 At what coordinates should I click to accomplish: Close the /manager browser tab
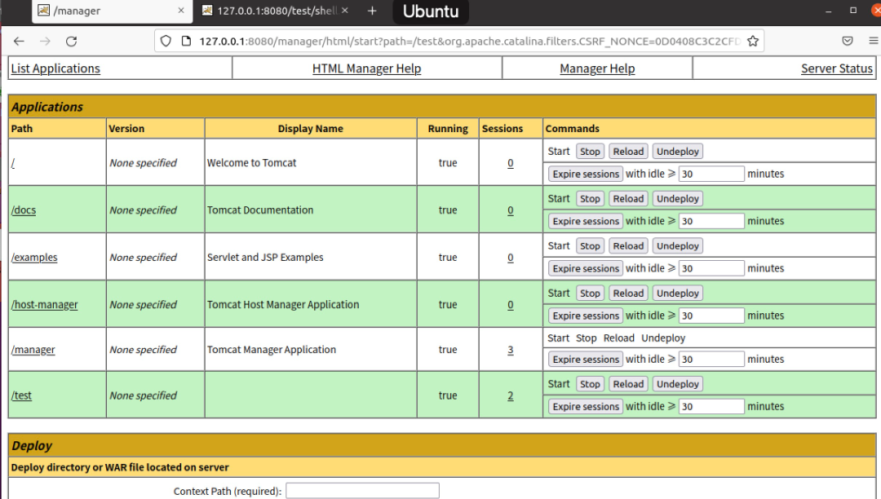point(180,11)
